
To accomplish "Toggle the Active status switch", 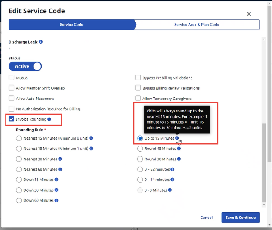I will tap(25, 66).
